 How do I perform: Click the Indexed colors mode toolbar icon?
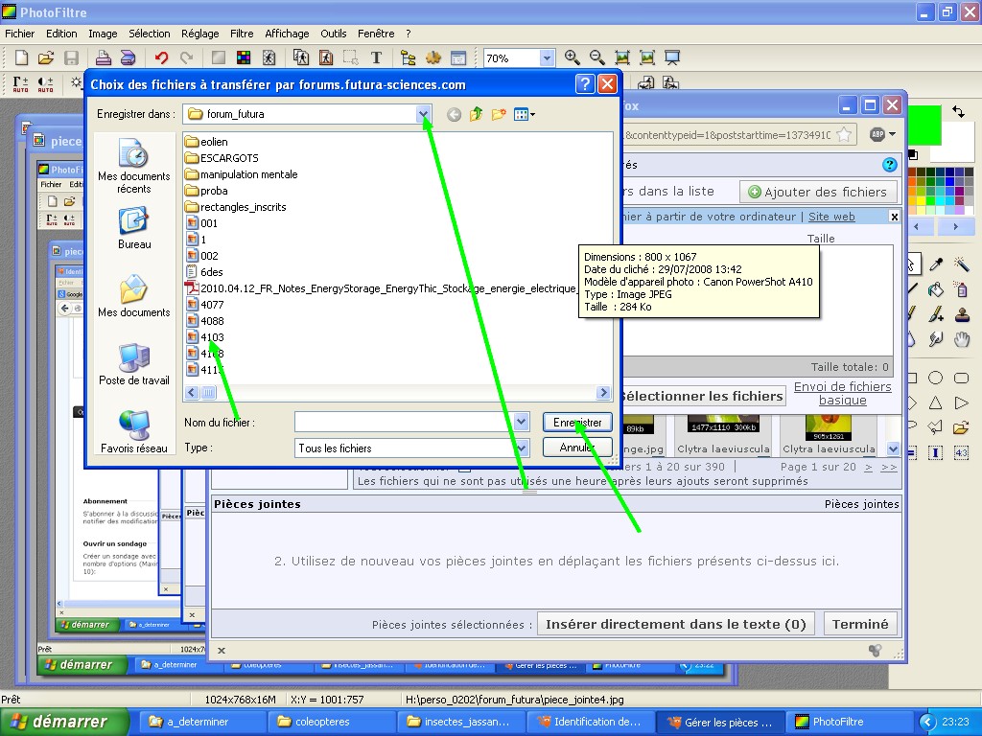[x=244, y=57]
